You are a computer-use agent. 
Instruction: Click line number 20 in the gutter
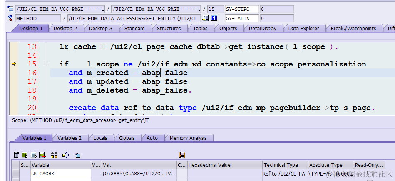tap(32, 108)
